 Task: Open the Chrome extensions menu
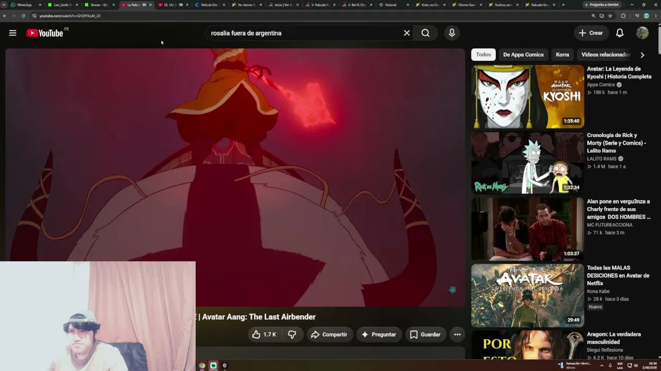coord(623,16)
